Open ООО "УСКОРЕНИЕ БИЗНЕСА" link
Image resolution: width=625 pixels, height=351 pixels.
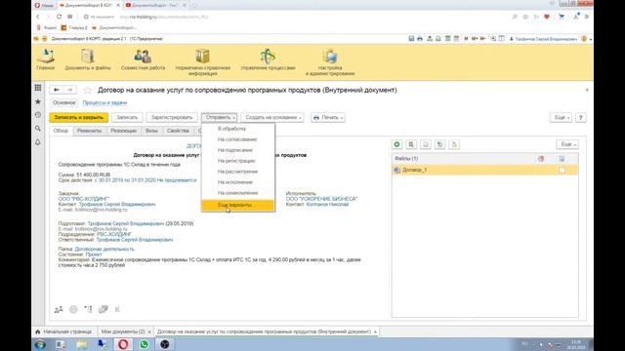321,199
